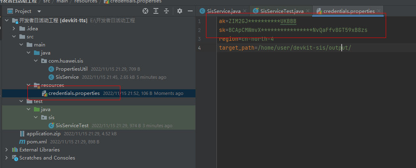The image size is (416, 168).
Task: Expand External Libraries node
Action: [x=6, y=150]
